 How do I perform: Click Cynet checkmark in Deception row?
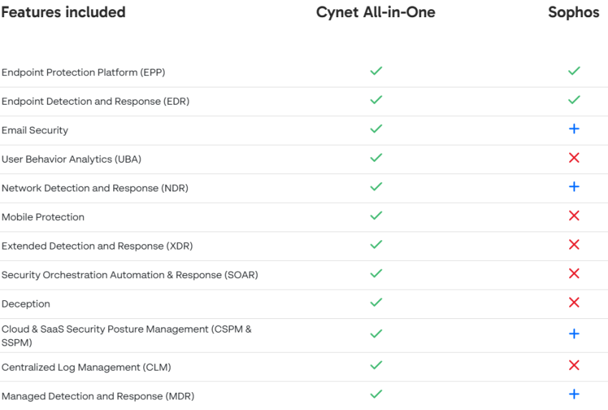[376, 302]
